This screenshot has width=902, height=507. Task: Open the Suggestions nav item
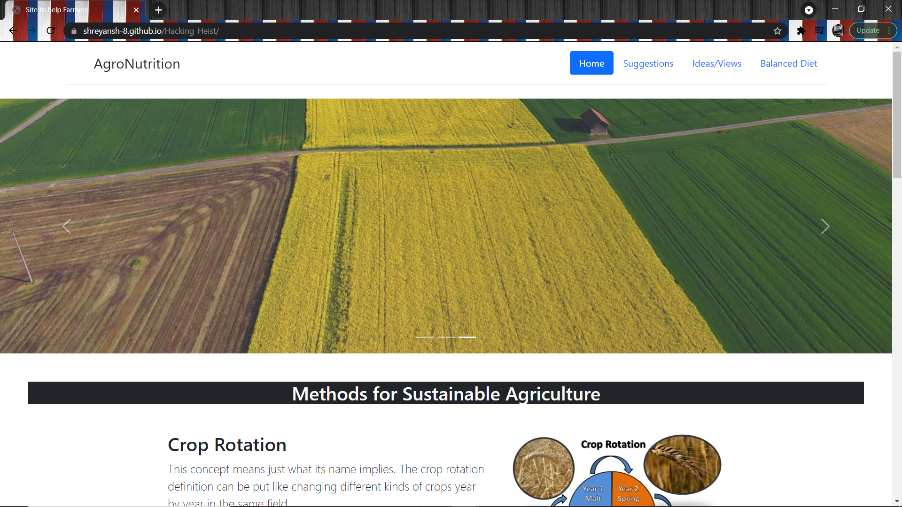[x=648, y=63]
